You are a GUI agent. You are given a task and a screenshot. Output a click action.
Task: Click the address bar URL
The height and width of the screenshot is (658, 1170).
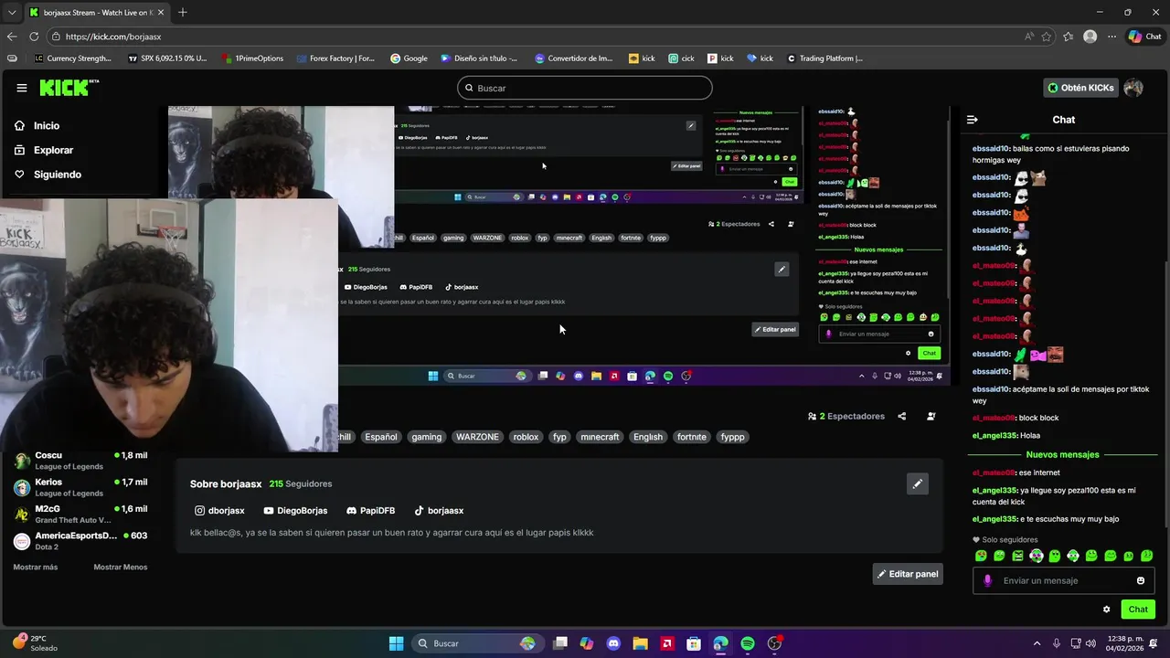click(x=113, y=37)
